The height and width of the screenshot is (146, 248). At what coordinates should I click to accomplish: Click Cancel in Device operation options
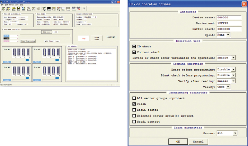(198, 142)
